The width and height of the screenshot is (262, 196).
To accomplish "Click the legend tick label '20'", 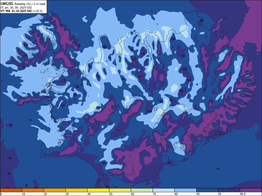I will (x=45, y=194).
